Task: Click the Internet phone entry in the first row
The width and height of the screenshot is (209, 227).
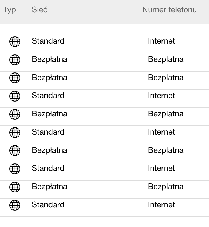Action: pos(161,41)
